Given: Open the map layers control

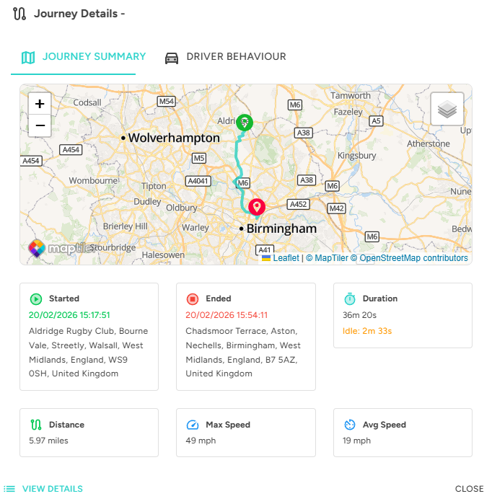Looking at the screenshot, I should 447,109.
